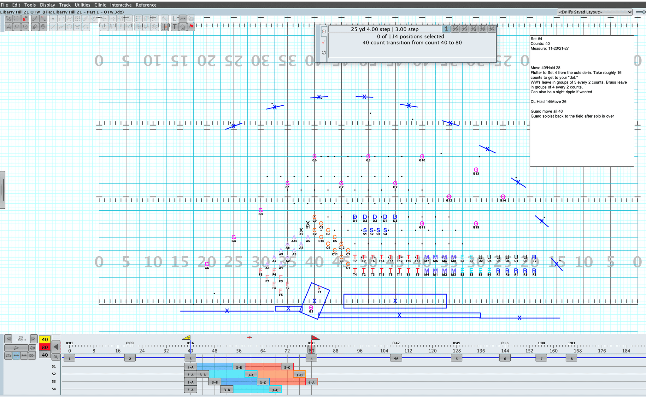The height and width of the screenshot is (397, 646).
Task: Select the red flag marker tool
Action: click(x=192, y=27)
